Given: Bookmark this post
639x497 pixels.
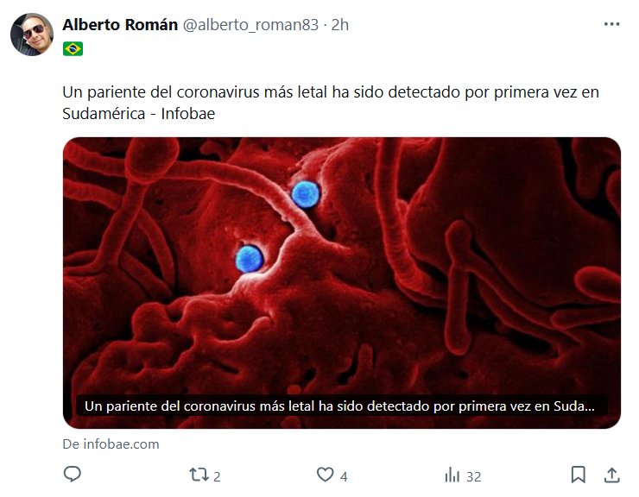Looking at the screenshot, I should click(x=579, y=475).
